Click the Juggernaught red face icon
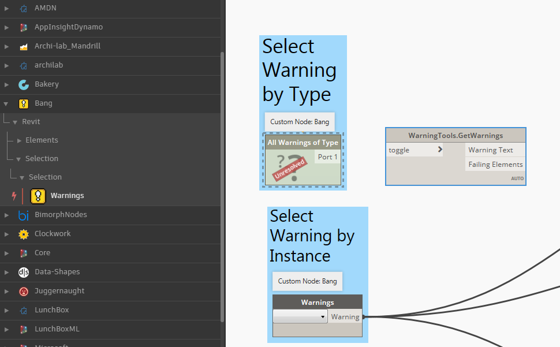Viewport: 560px width, 347px height. click(24, 292)
